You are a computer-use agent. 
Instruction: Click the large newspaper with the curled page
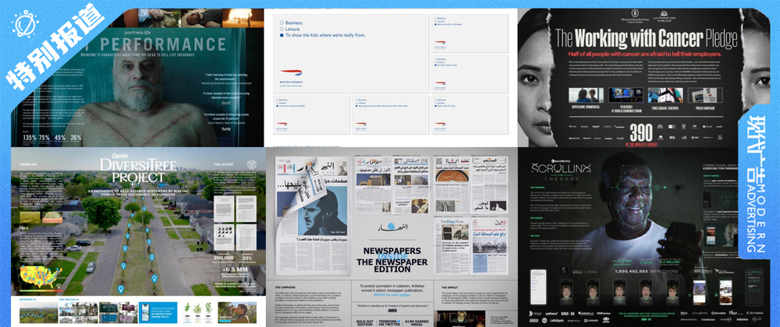coord(312,215)
